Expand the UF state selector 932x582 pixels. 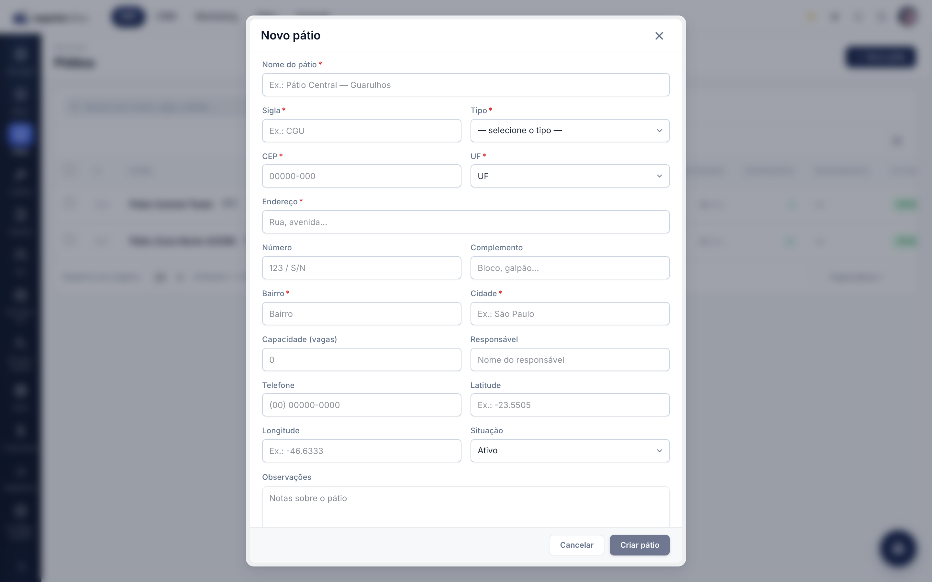570,176
